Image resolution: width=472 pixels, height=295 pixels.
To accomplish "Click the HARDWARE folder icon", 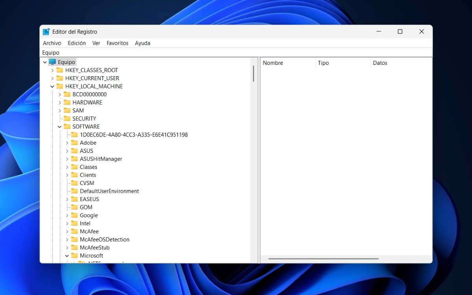I will (67, 102).
